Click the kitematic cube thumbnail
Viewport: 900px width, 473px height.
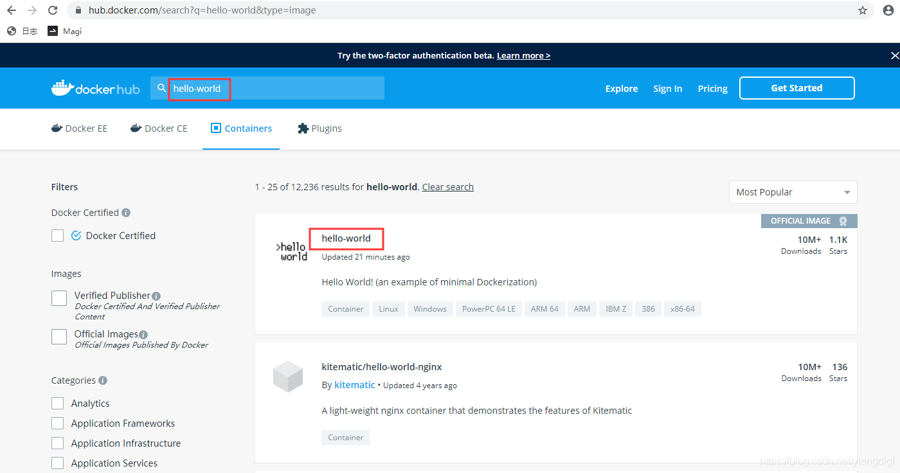[288, 377]
